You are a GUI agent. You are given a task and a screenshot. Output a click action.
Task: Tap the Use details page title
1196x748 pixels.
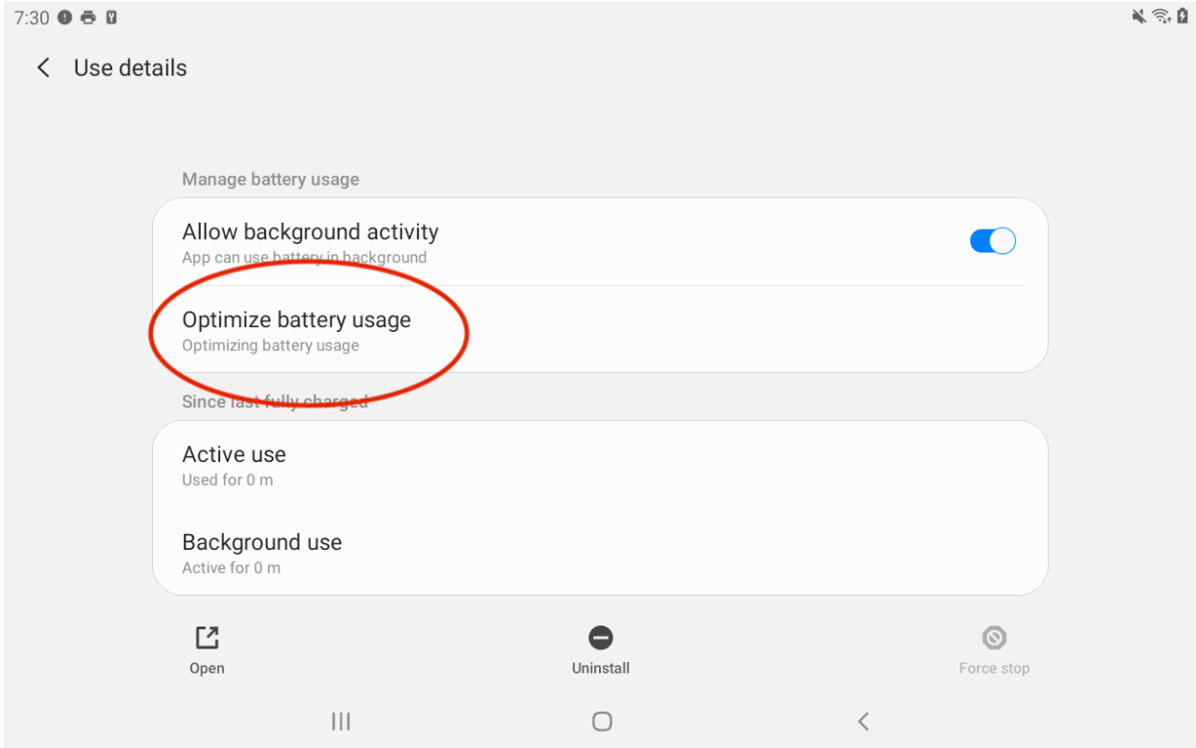pos(130,68)
